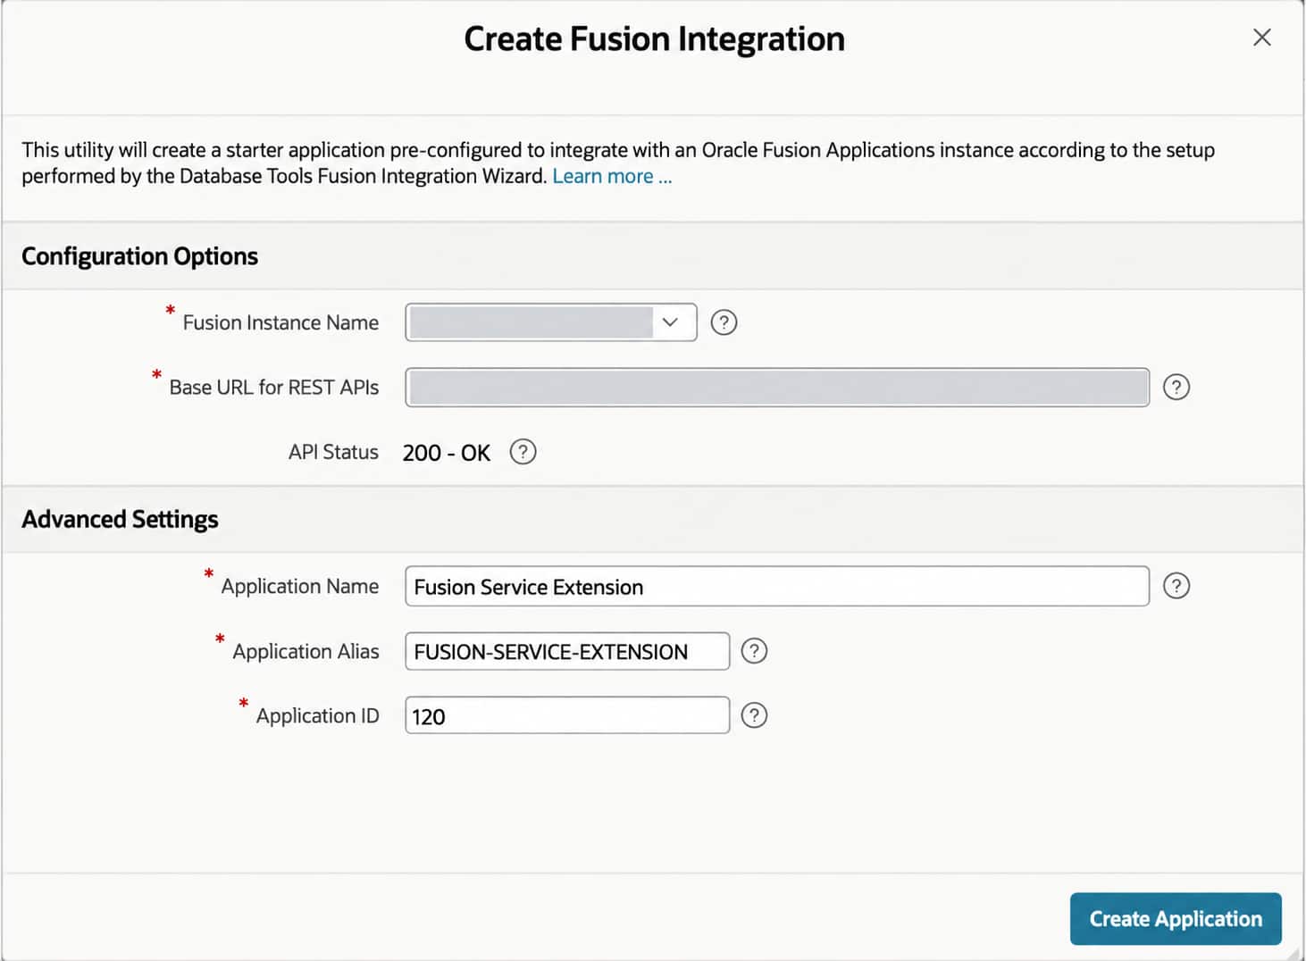Viewport: 1306px width, 961px height.
Task: Close the Create Fusion Integration dialog
Action: coord(1261,38)
